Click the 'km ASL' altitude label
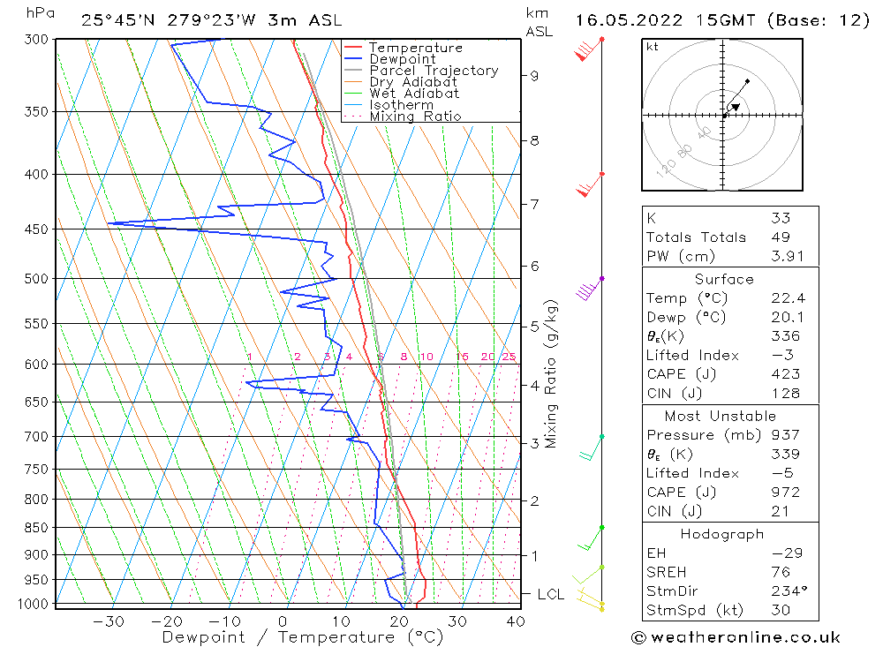 [x=539, y=22]
